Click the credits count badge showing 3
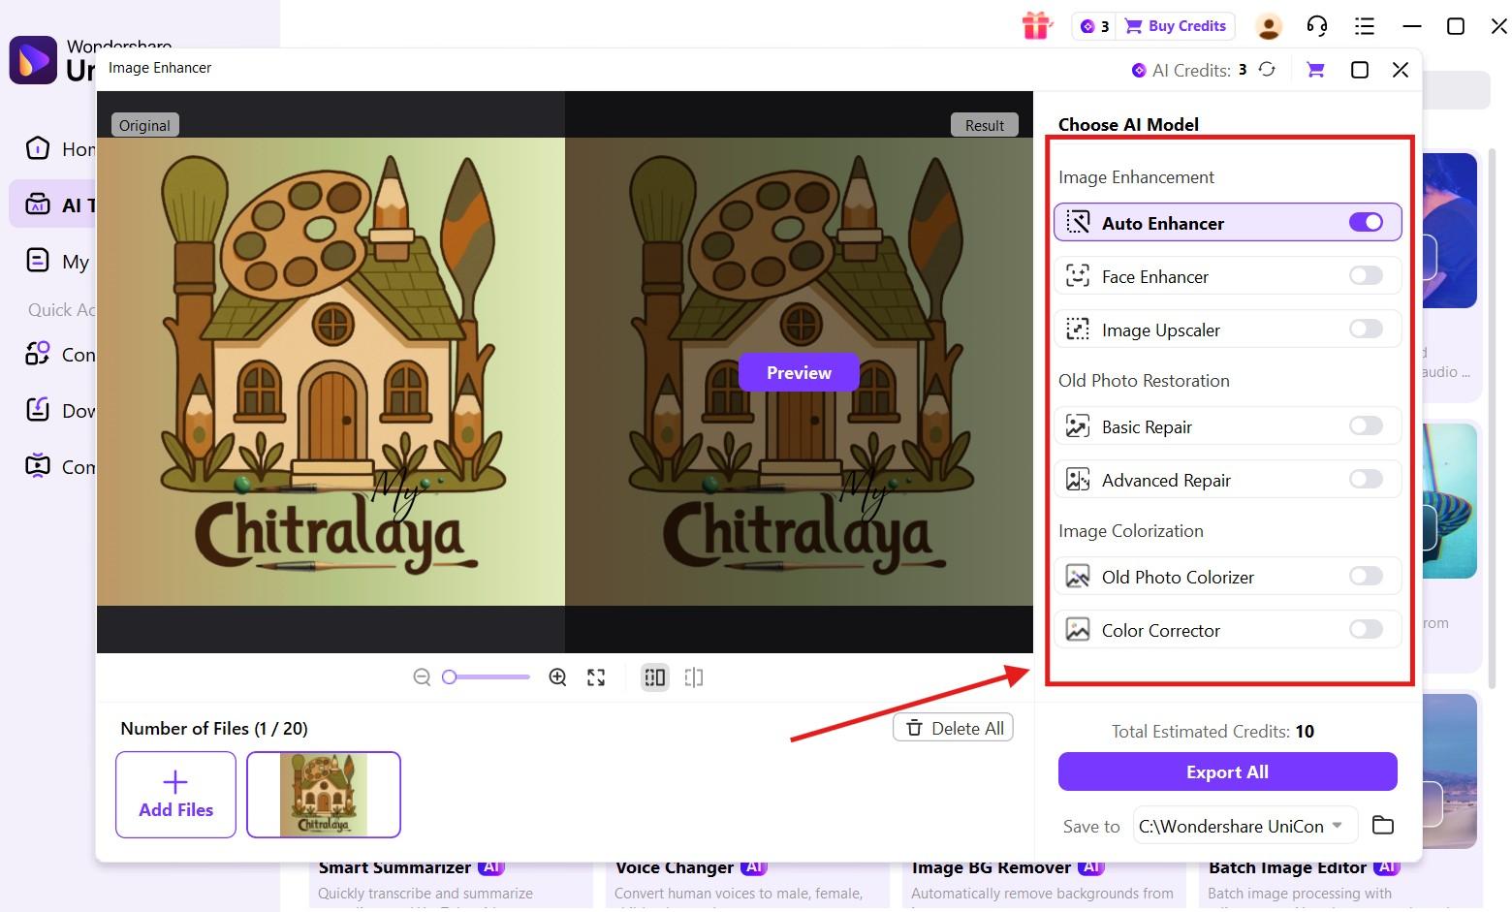Viewport: 1512px width, 912px height. pos(1095,26)
